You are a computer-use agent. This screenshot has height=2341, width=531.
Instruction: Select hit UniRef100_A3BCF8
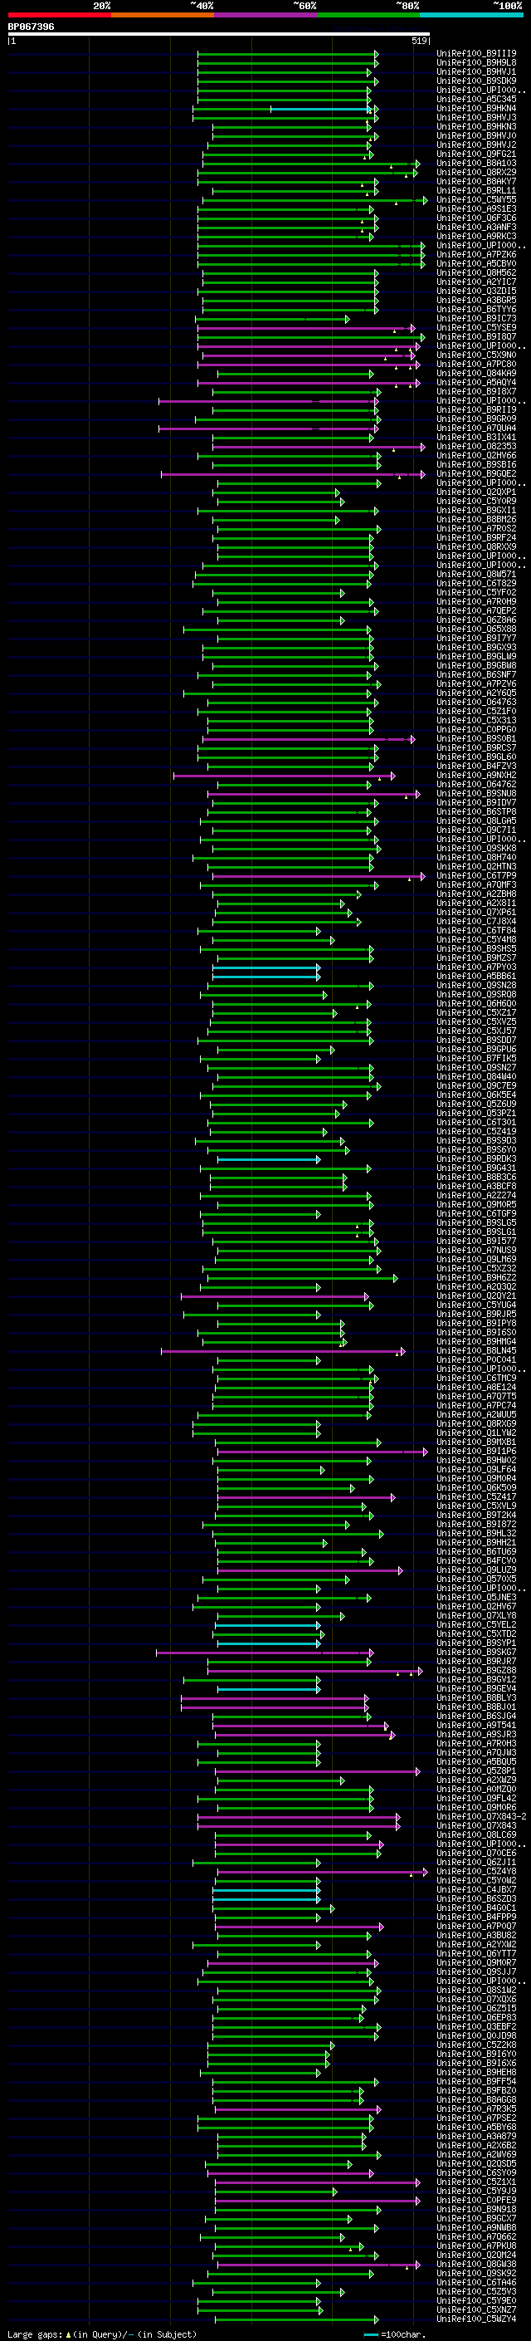point(475,1186)
